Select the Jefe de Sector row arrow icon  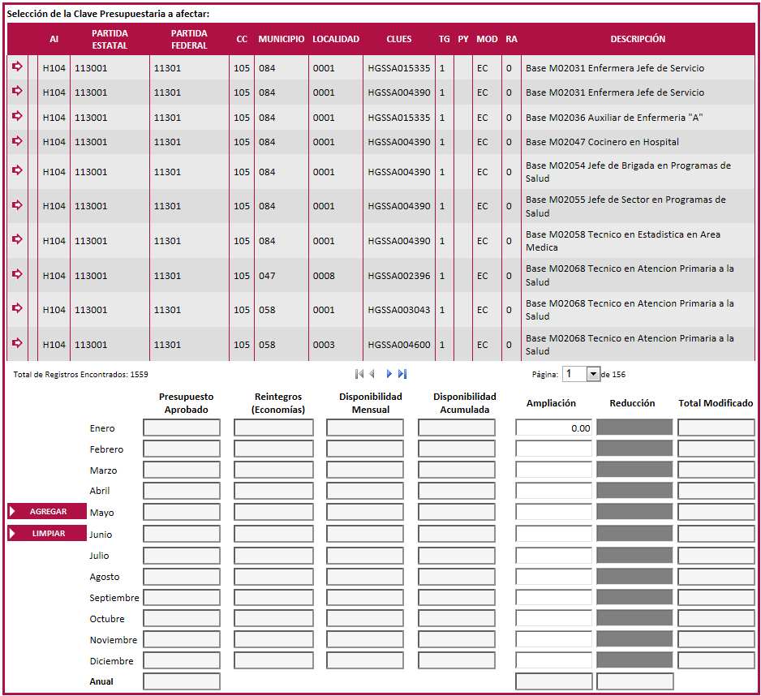(17, 205)
